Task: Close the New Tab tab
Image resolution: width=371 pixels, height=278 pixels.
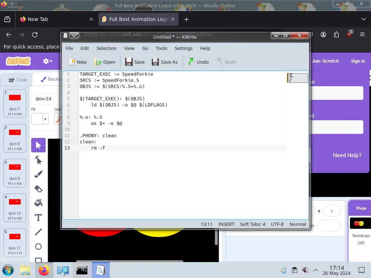Action: 91,19
